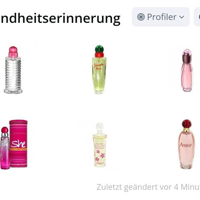Select the pink She tin box
Screen dimensions: 200x200
tap(18, 144)
